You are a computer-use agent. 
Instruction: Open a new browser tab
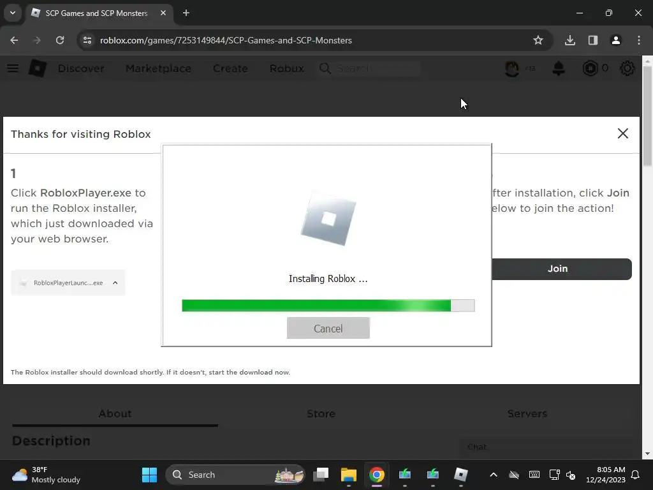[x=186, y=13]
